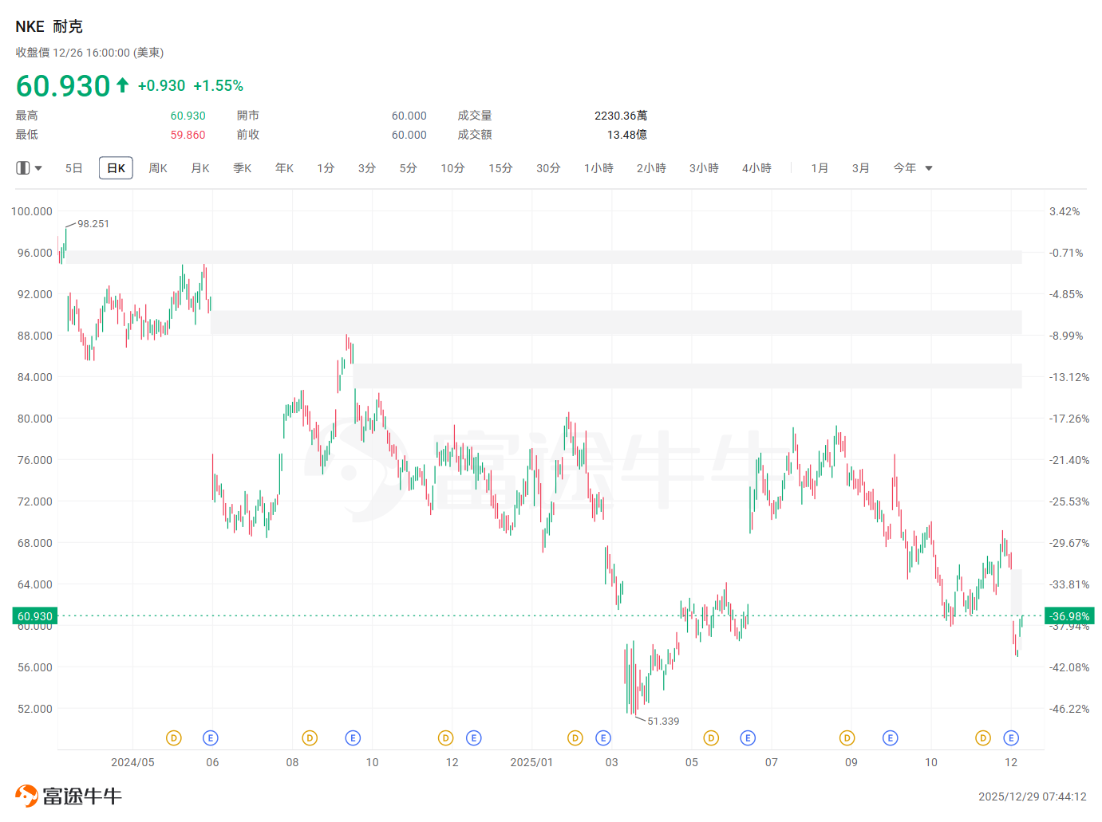Image resolution: width=1102 pixels, height=822 pixels.
Task: Click the green 60.930 current price tag on axis
Action: pos(35,616)
